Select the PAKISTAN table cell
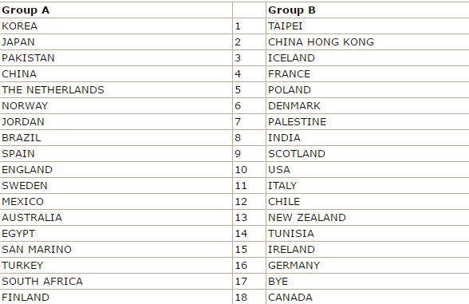The image size is (469, 304). [116, 58]
